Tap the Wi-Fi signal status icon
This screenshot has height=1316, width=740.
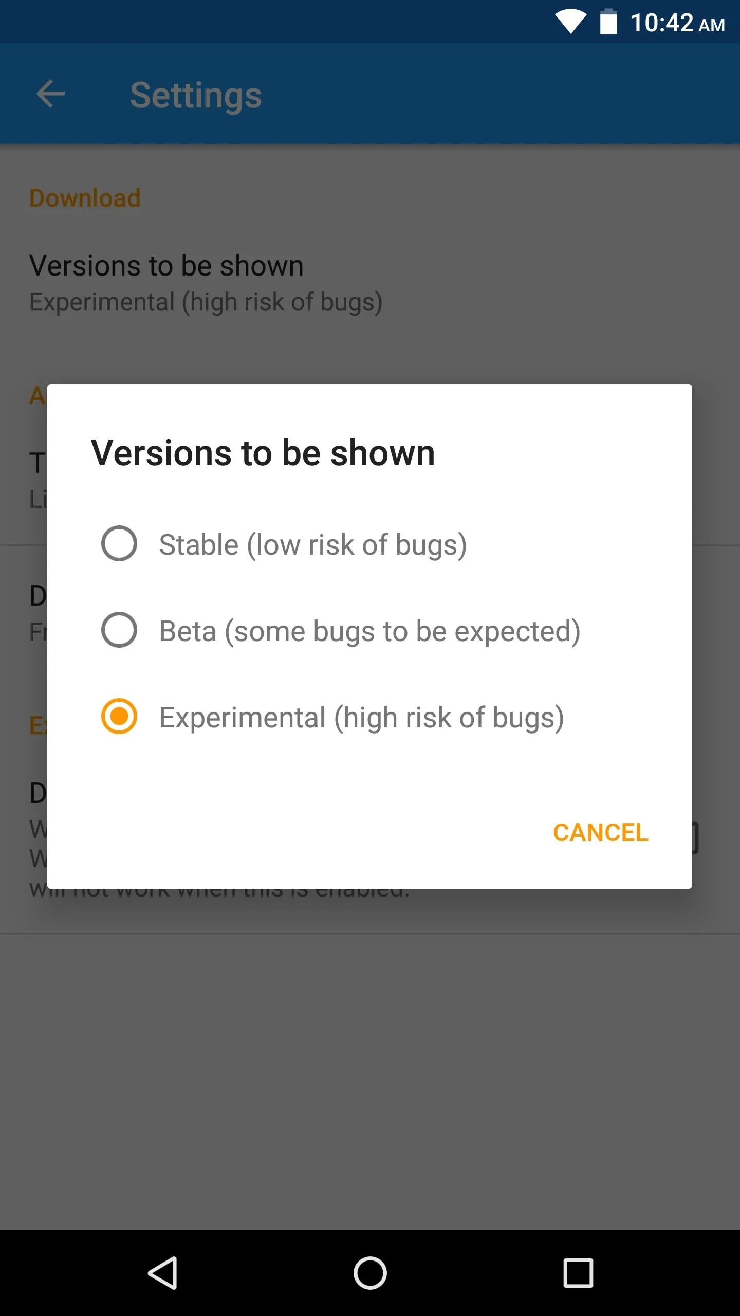click(570, 23)
